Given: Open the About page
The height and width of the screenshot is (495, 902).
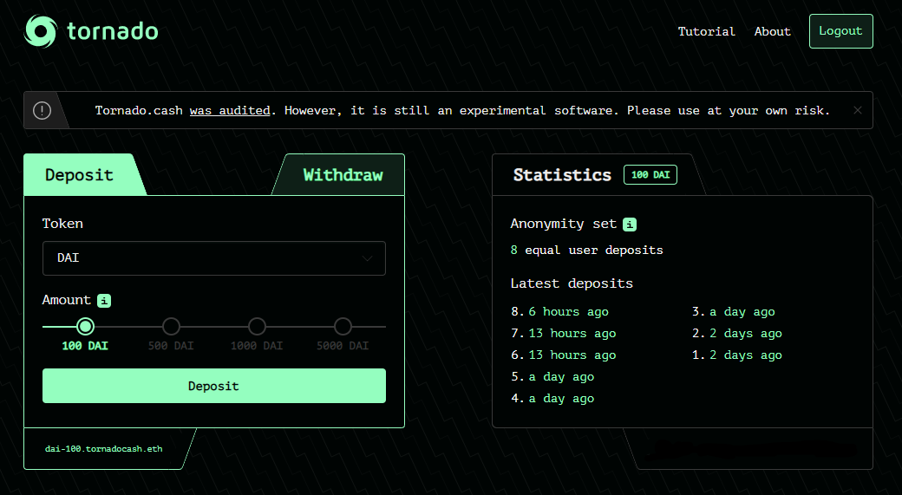Looking at the screenshot, I should pyautogui.click(x=773, y=31).
